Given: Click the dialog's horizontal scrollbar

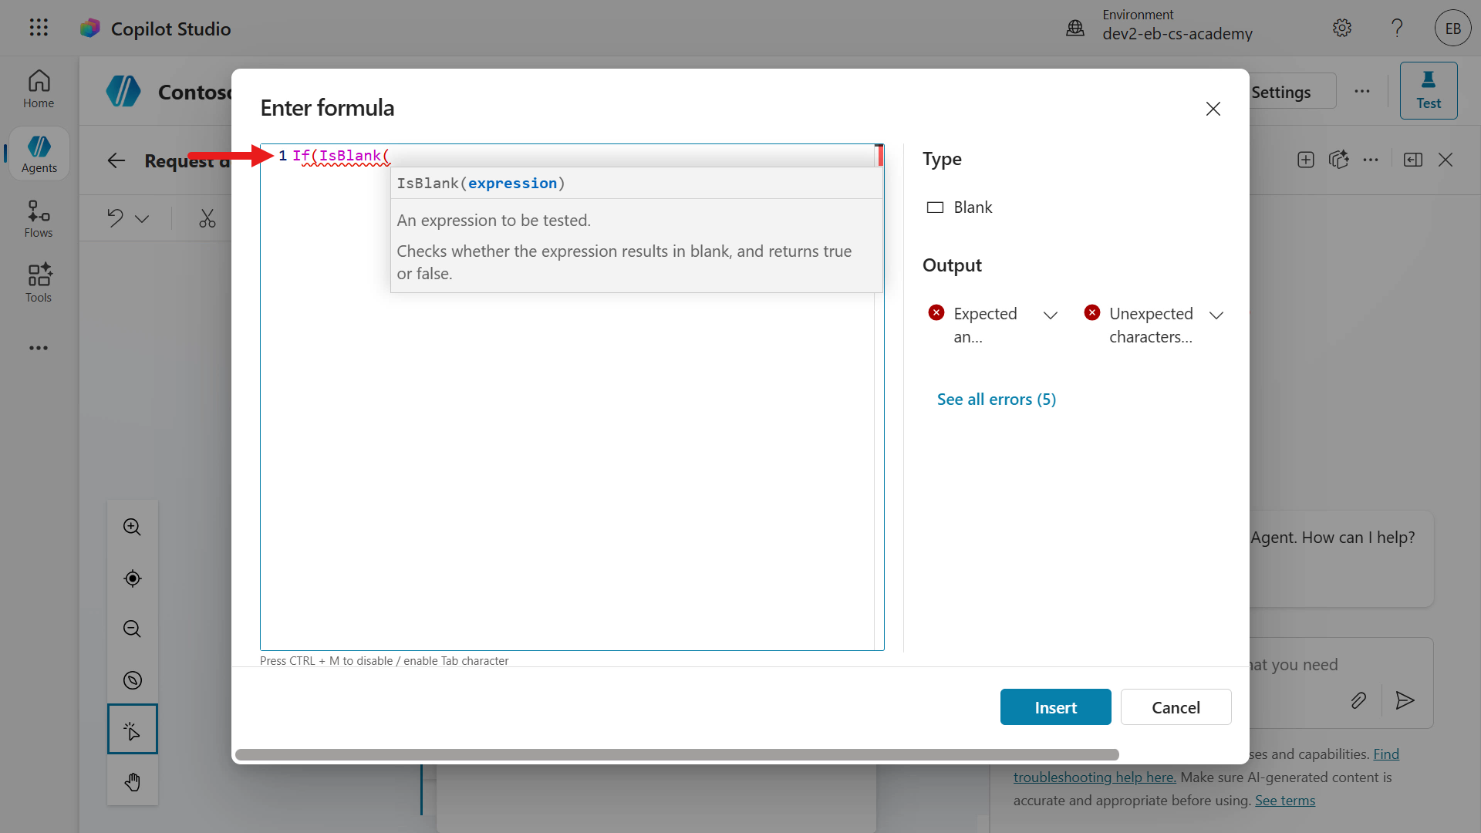Looking at the screenshot, I should click(676, 754).
